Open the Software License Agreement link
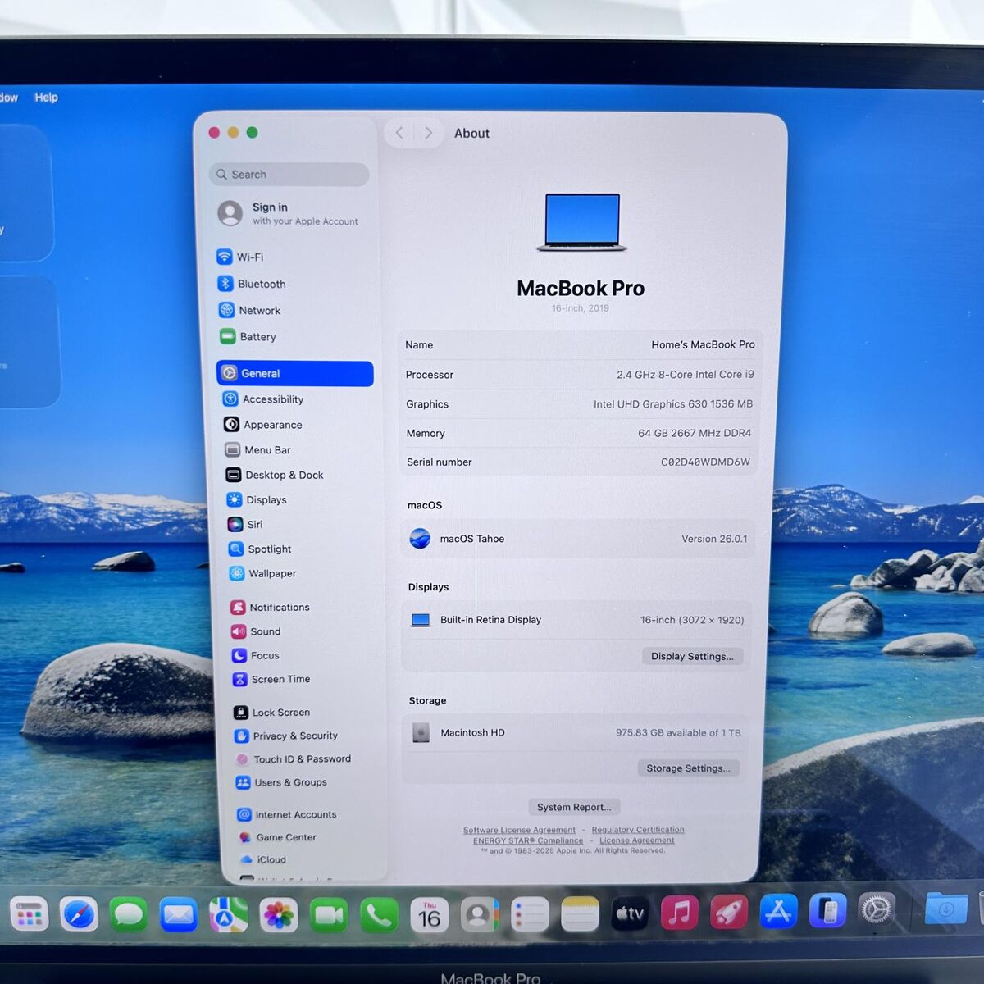This screenshot has height=984, width=984. pos(519,830)
